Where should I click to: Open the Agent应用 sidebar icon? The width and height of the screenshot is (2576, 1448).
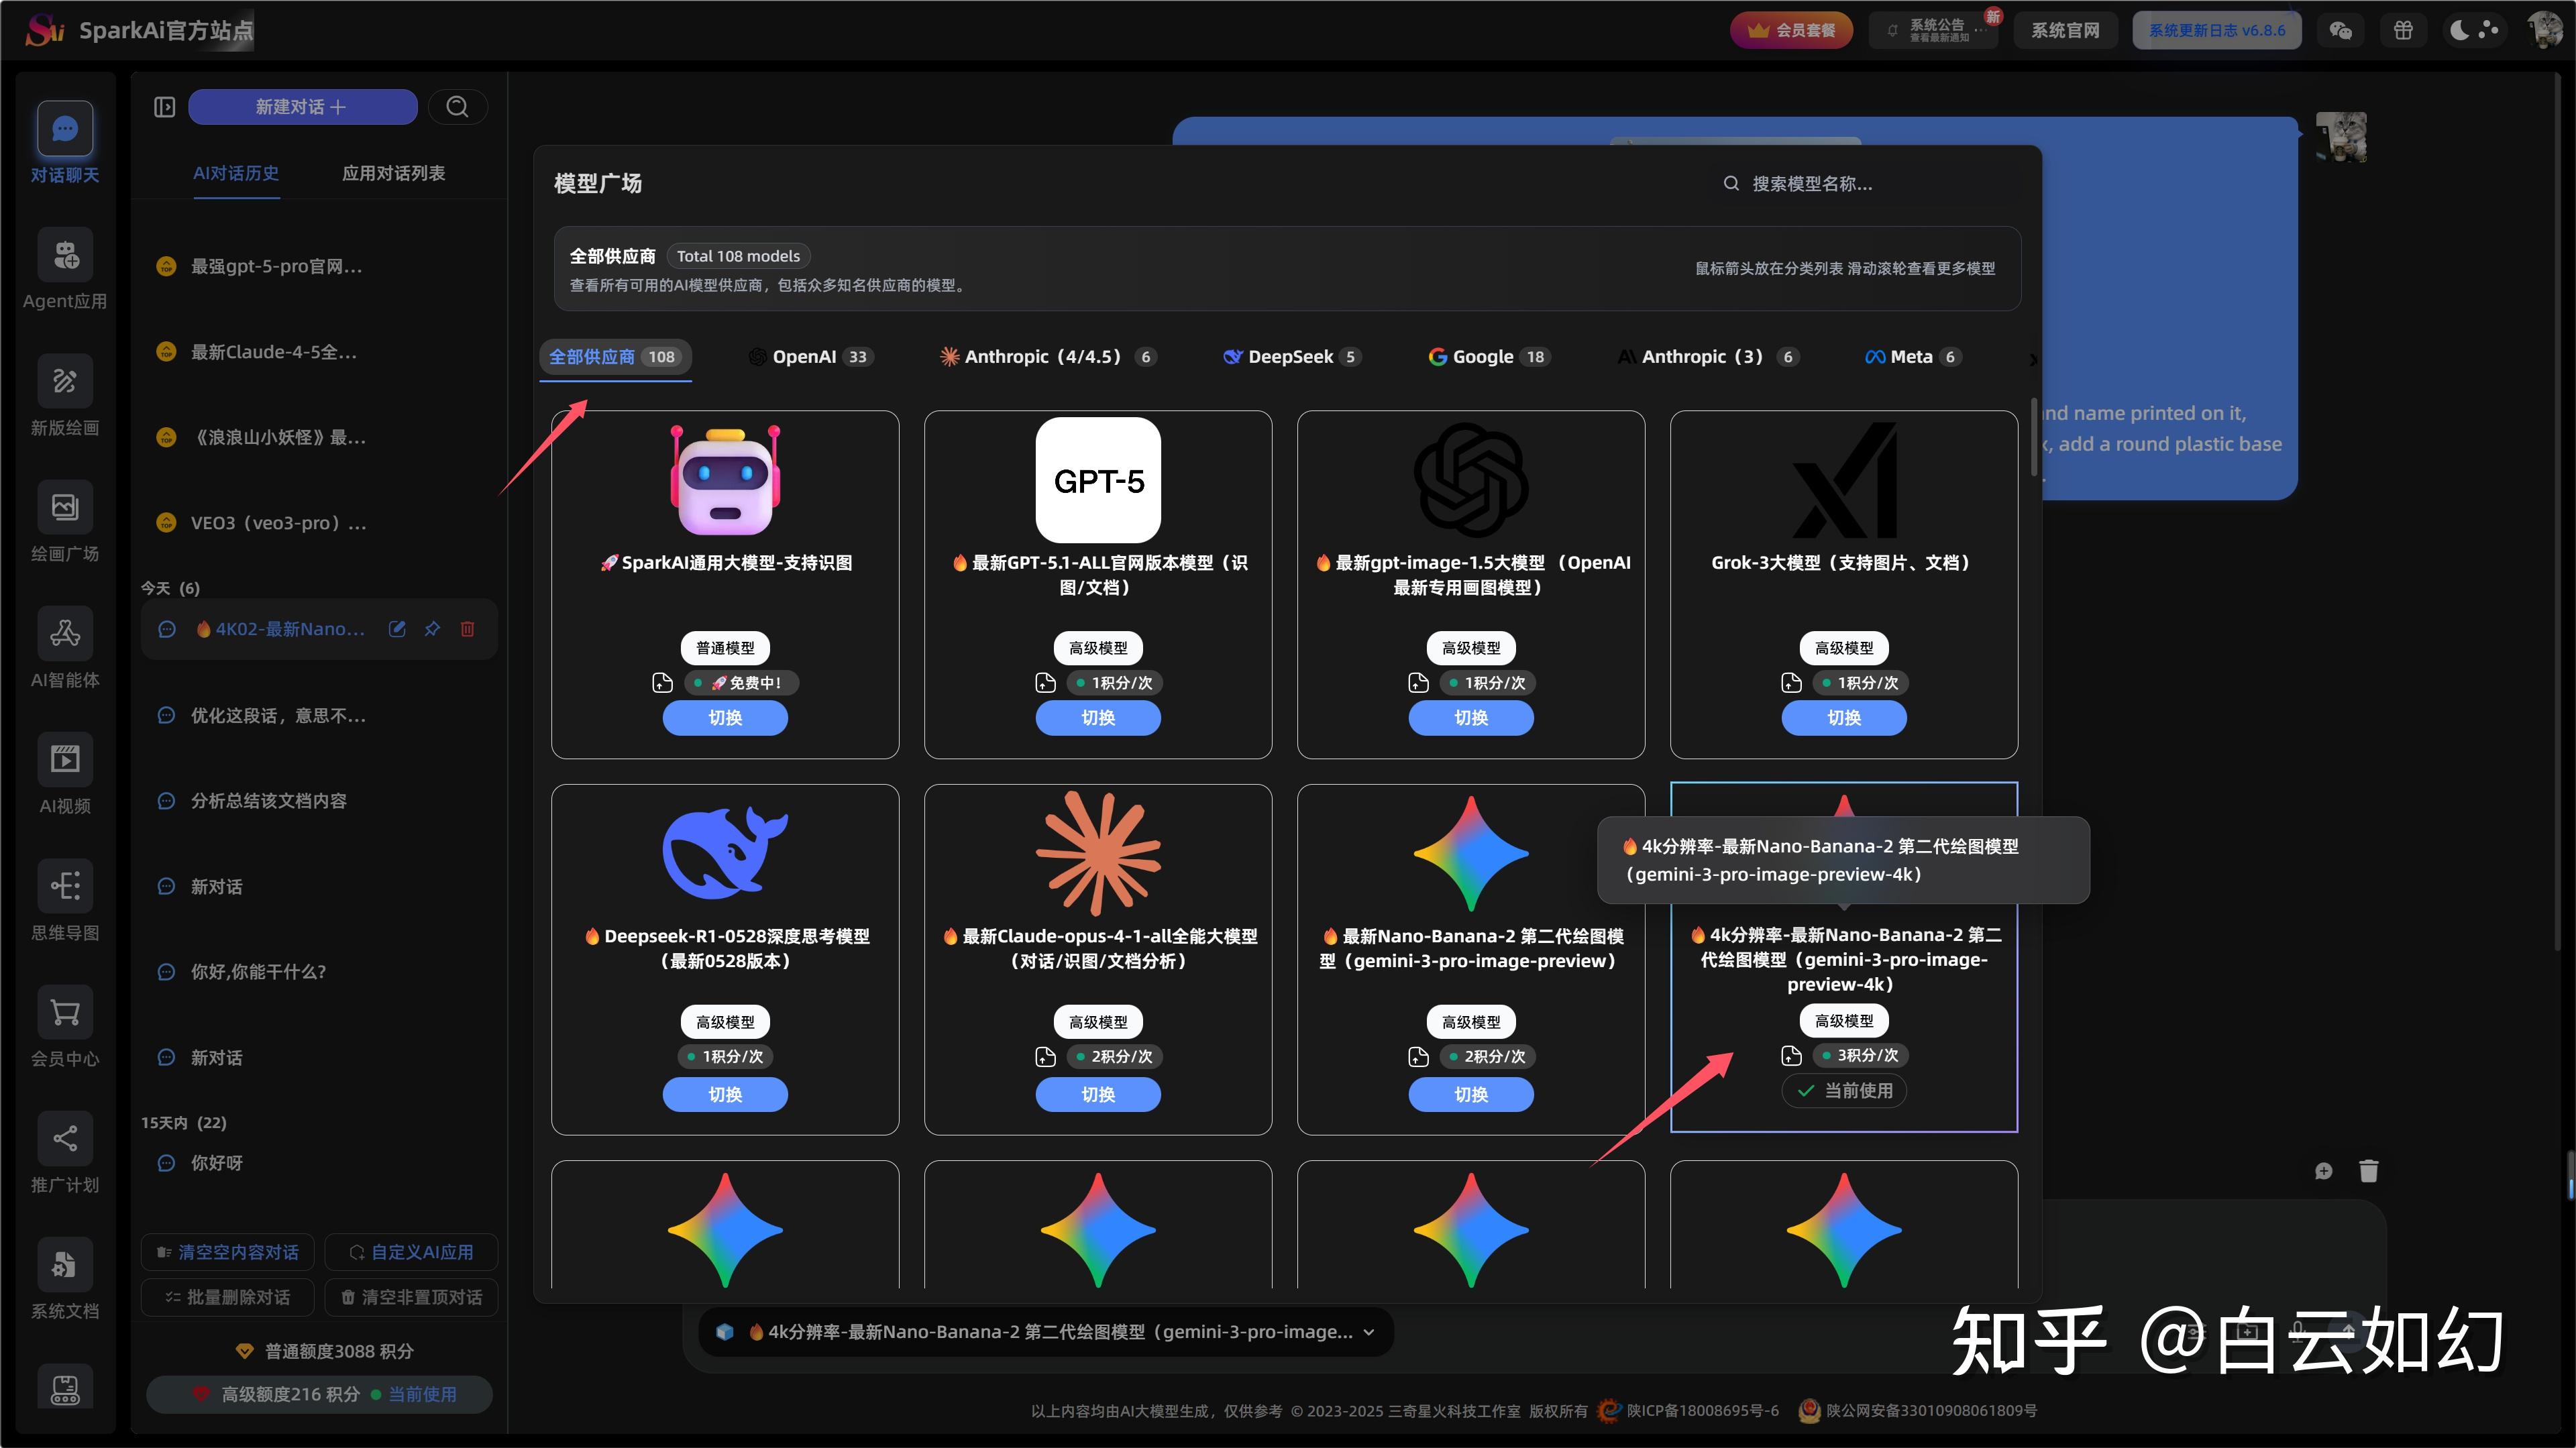click(x=65, y=256)
